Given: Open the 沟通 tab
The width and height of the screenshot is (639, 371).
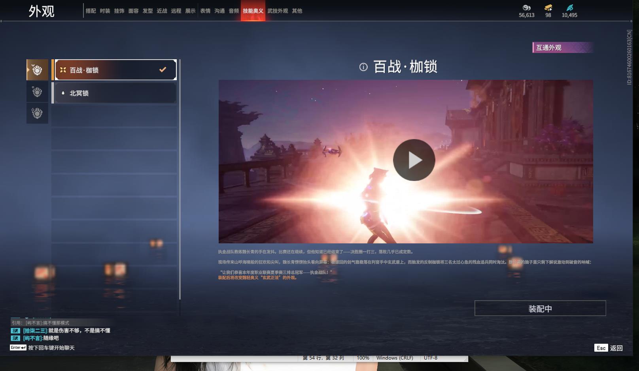Looking at the screenshot, I should pos(219,11).
